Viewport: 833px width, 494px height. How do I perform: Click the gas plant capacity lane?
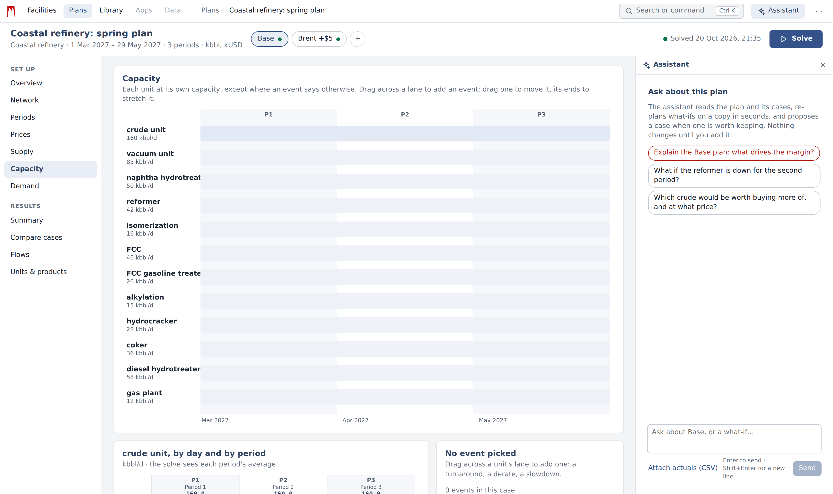pos(405,397)
